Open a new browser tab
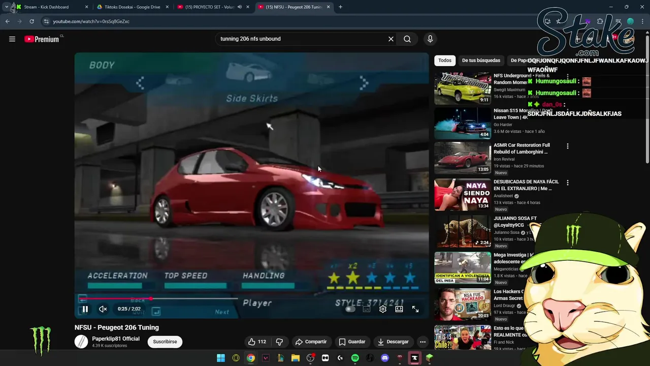The height and width of the screenshot is (366, 650). 340,7
